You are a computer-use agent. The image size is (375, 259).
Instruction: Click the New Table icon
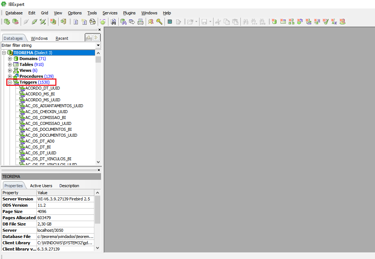point(283,22)
